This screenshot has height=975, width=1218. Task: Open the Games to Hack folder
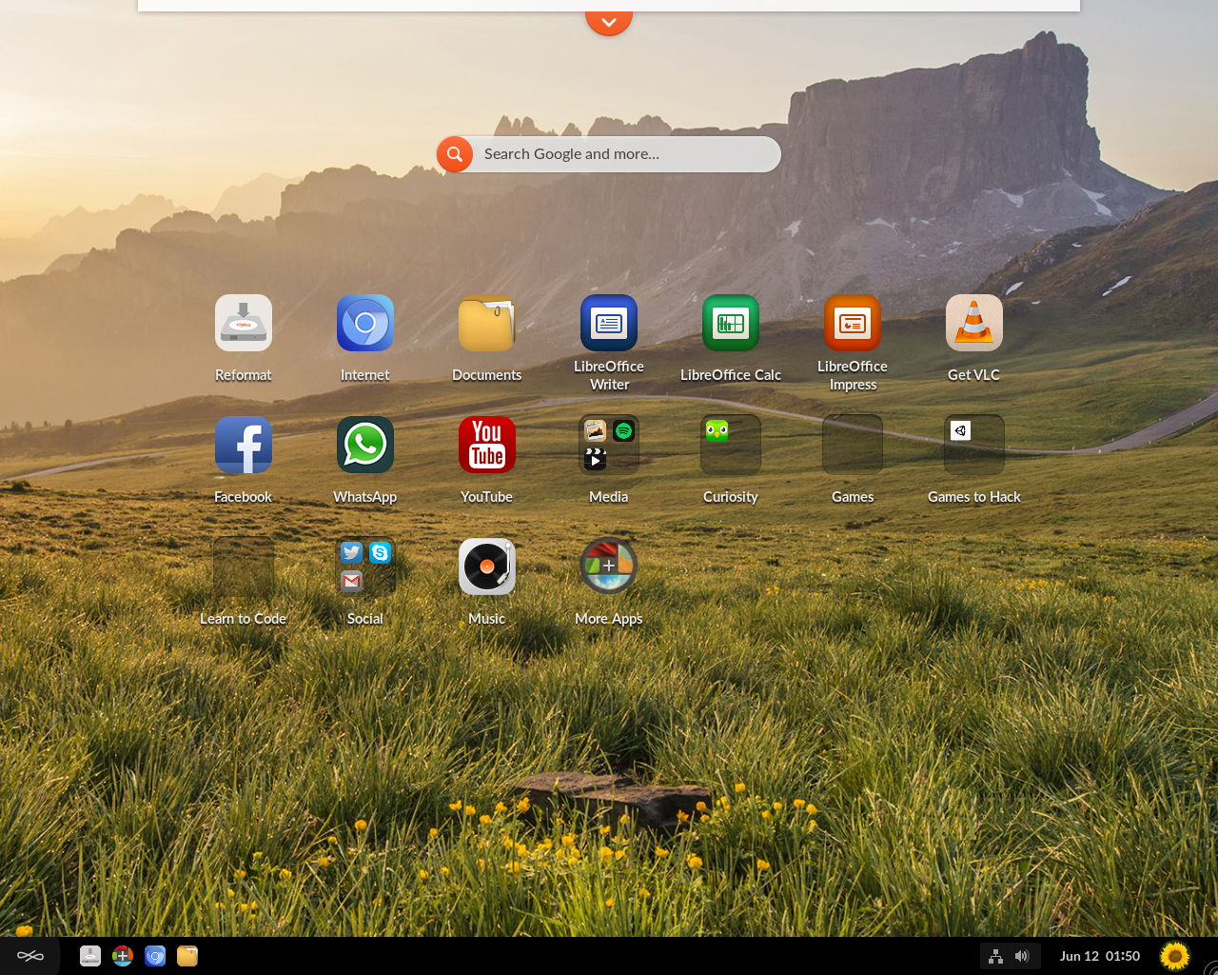click(x=974, y=445)
